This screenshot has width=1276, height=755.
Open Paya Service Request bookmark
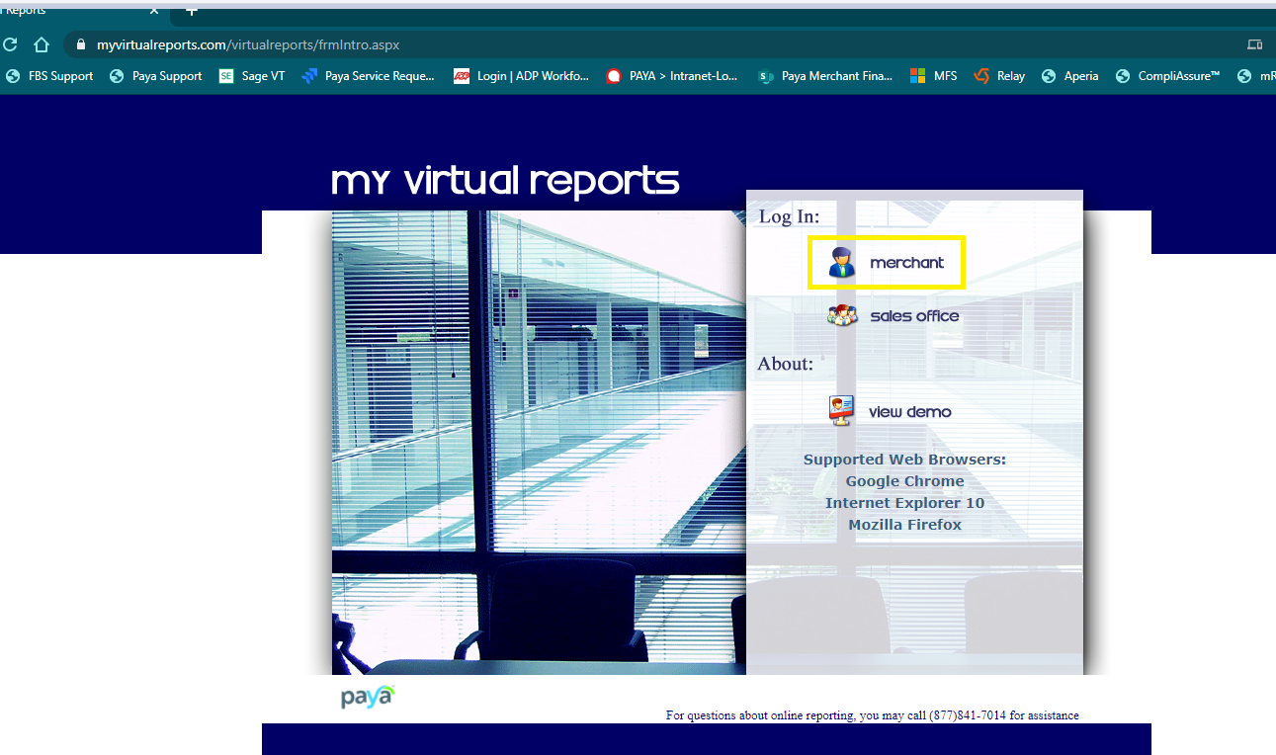click(x=368, y=76)
